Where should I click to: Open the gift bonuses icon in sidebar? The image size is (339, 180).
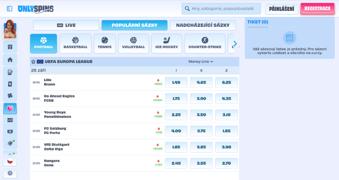pos(10,47)
